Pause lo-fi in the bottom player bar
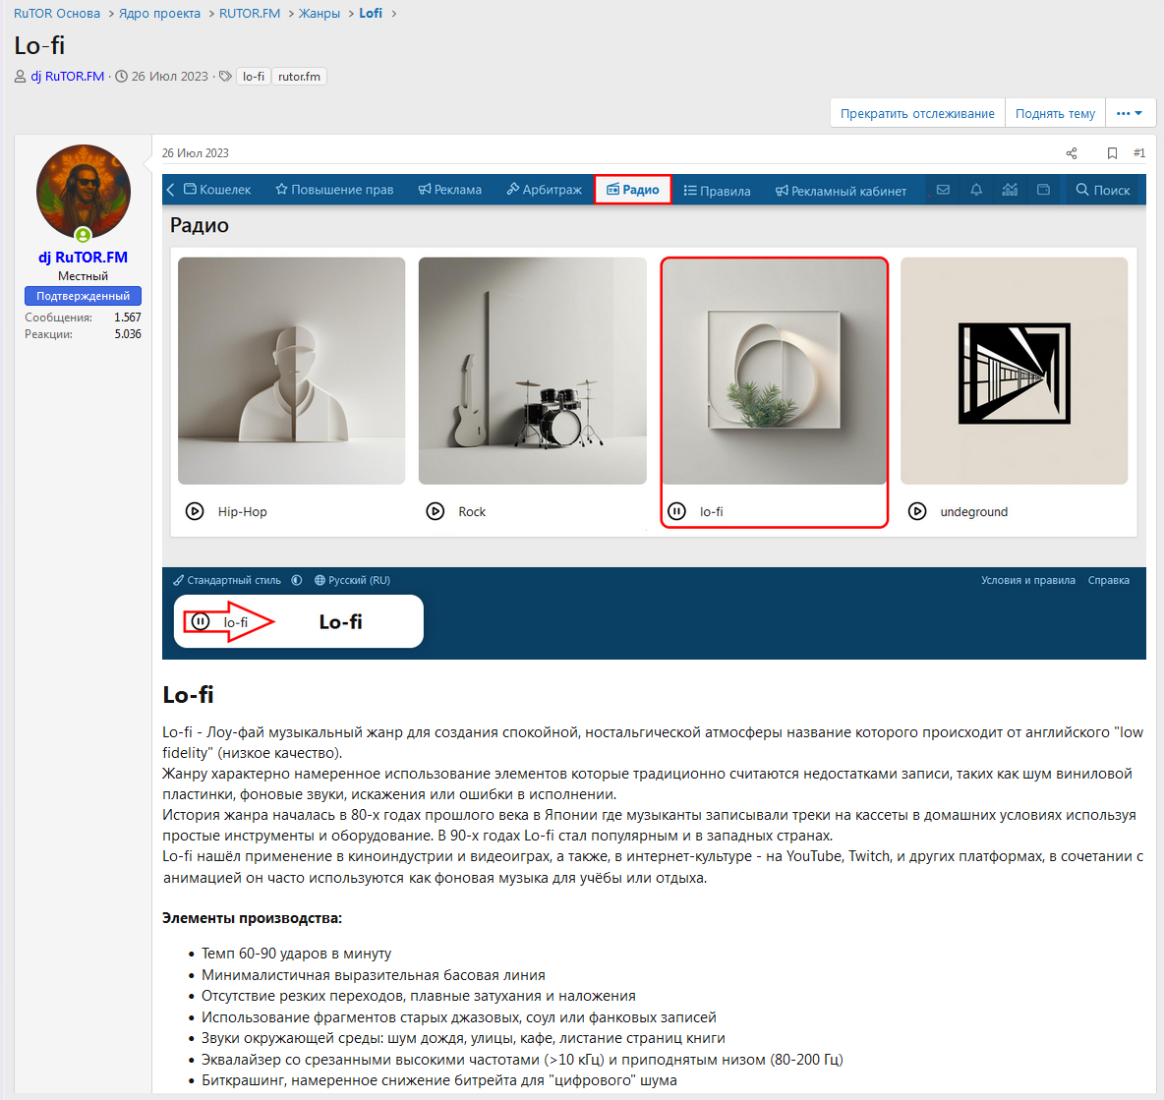Screen dimensions: 1164x1100 click(201, 621)
